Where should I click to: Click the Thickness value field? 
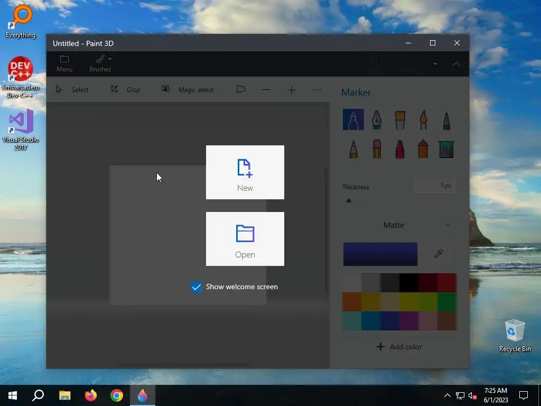point(434,186)
